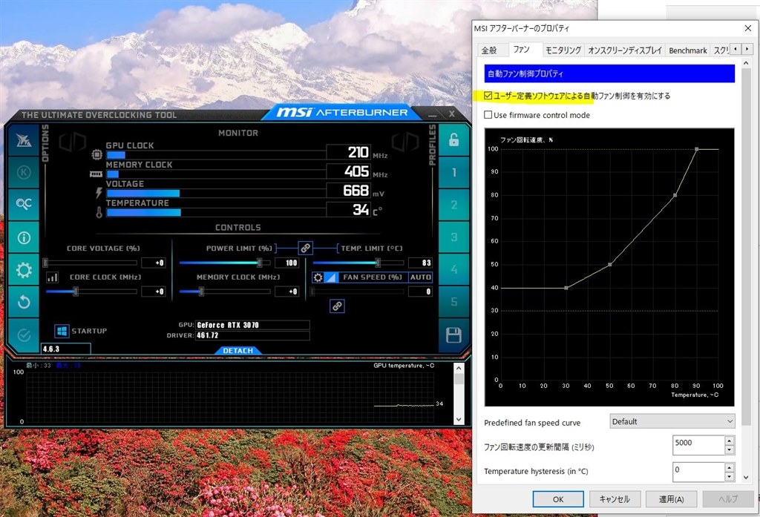Click the Temp Limit slider handle
Viewport: 760px width, 517px height.
click(378, 263)
